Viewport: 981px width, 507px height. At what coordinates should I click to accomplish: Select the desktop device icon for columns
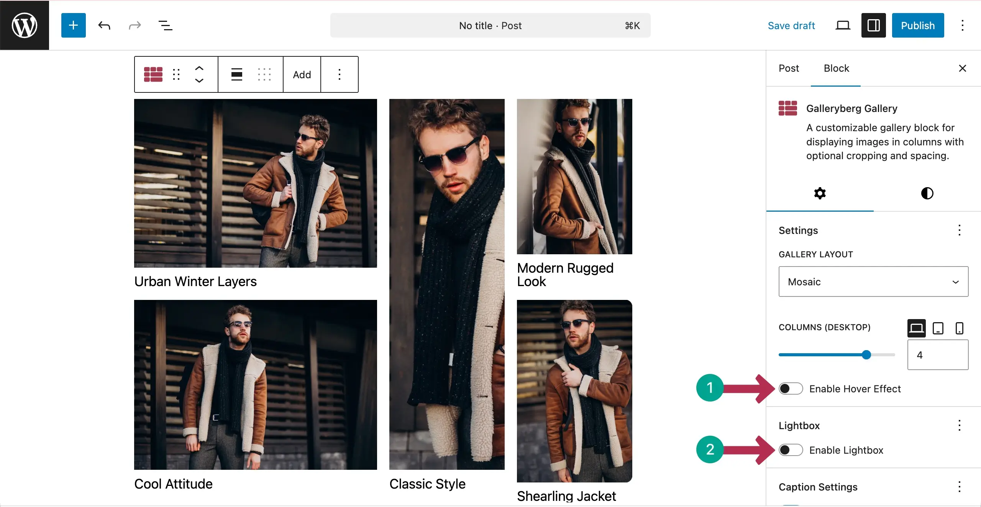916,328
